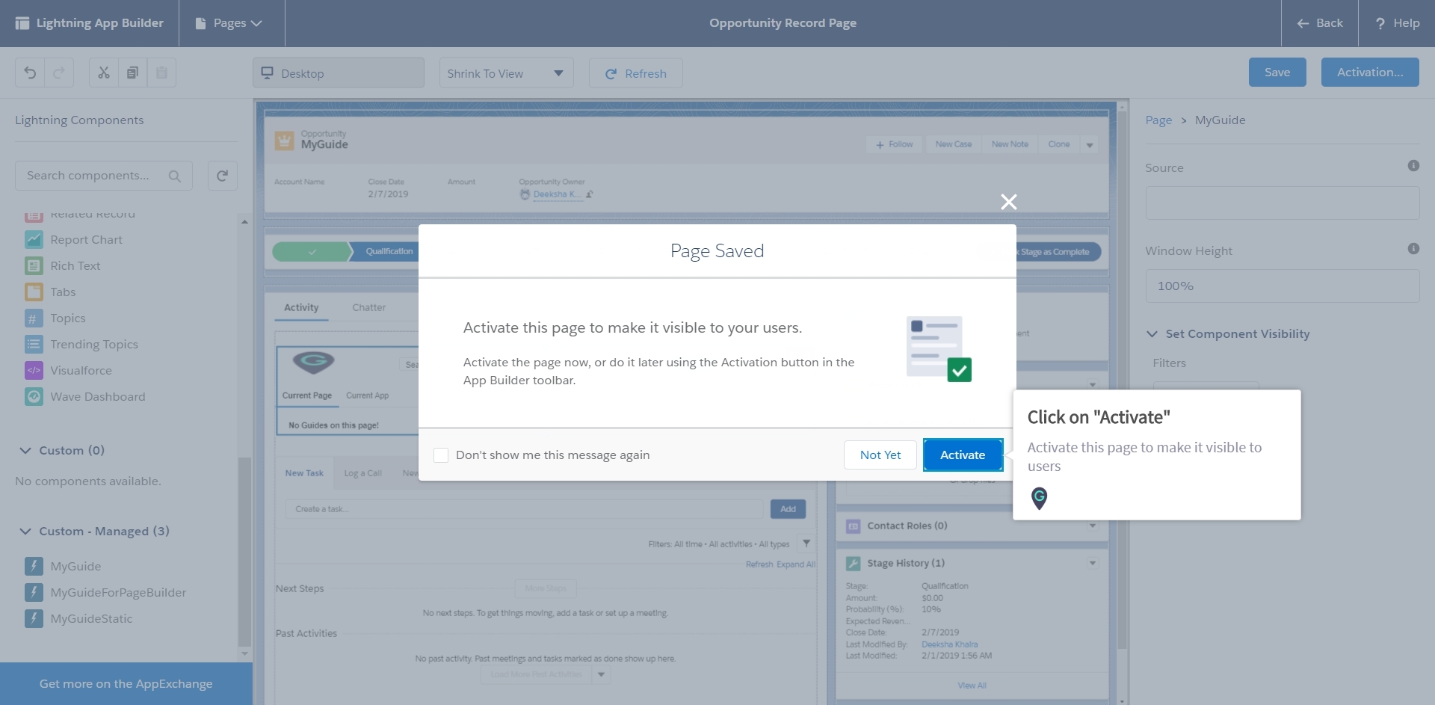This screenshot has width=1435, height=705.
Task: Select the Current App tab in MyGuide
Action: click(x=367, y=395)
